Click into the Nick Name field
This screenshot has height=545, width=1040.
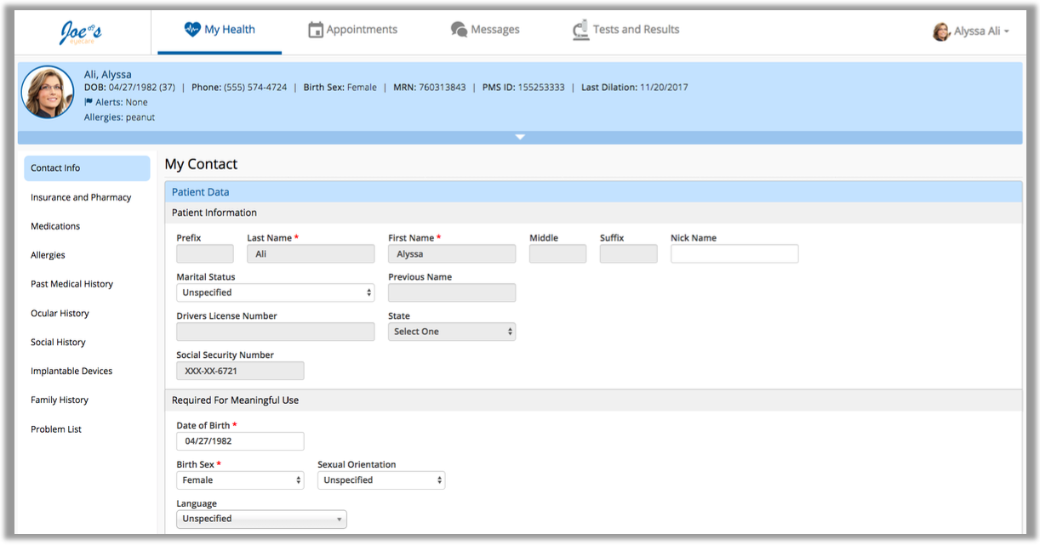734,253
